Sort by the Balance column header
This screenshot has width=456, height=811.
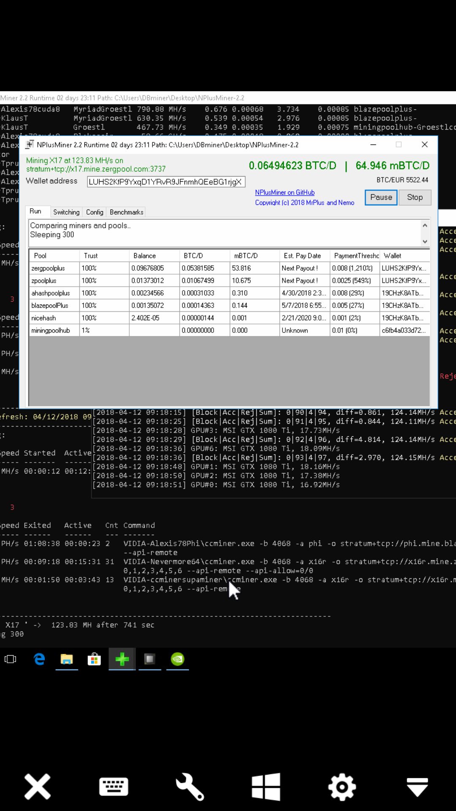[x=155, y=256]
